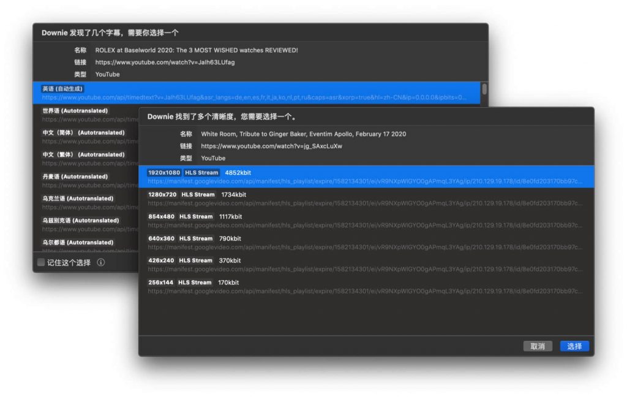Pick the 中文（简体） Autotranslated subtitle
The height and width of the screenshot is (399, 627).
coord(86,137)
